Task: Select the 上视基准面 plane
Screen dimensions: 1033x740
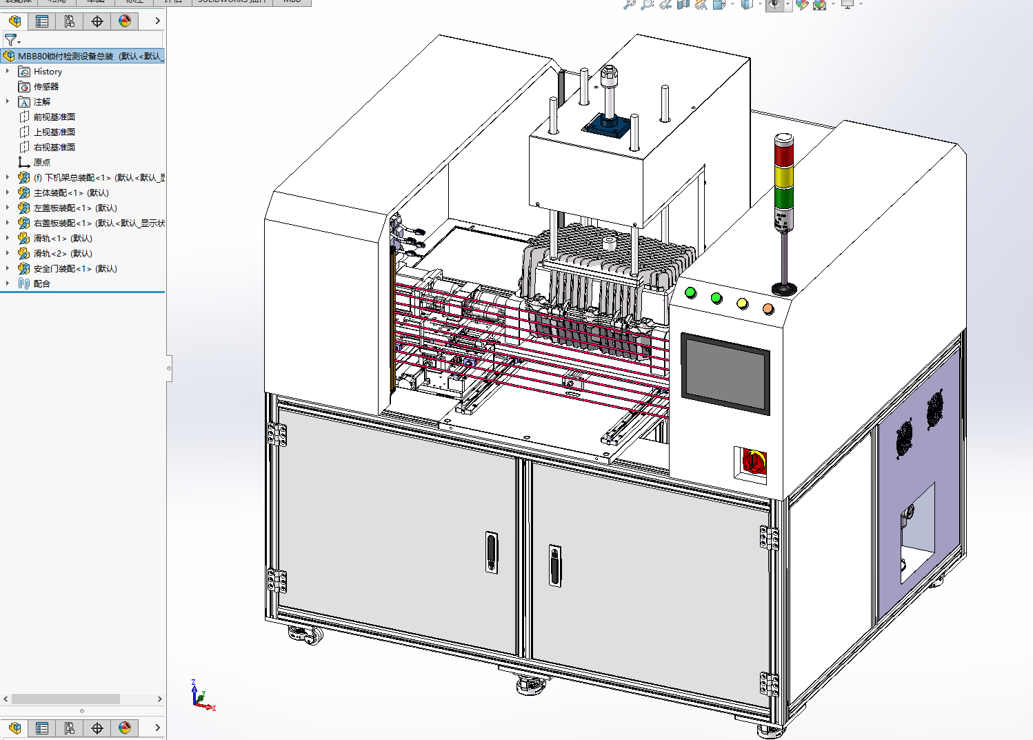Action: 54,132
